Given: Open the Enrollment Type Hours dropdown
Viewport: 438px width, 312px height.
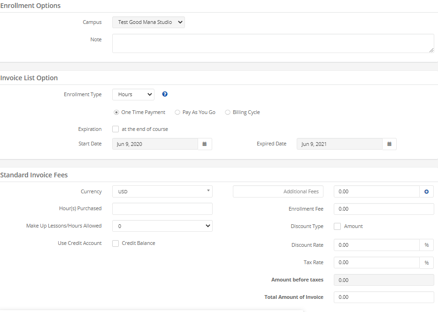Looking at the screenshot, I should 133,95.
